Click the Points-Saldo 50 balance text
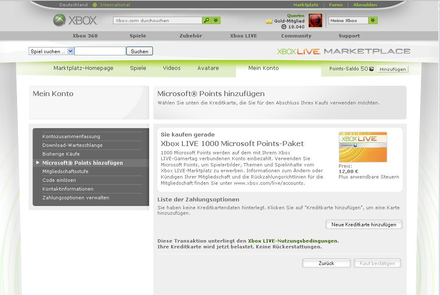 349,69
